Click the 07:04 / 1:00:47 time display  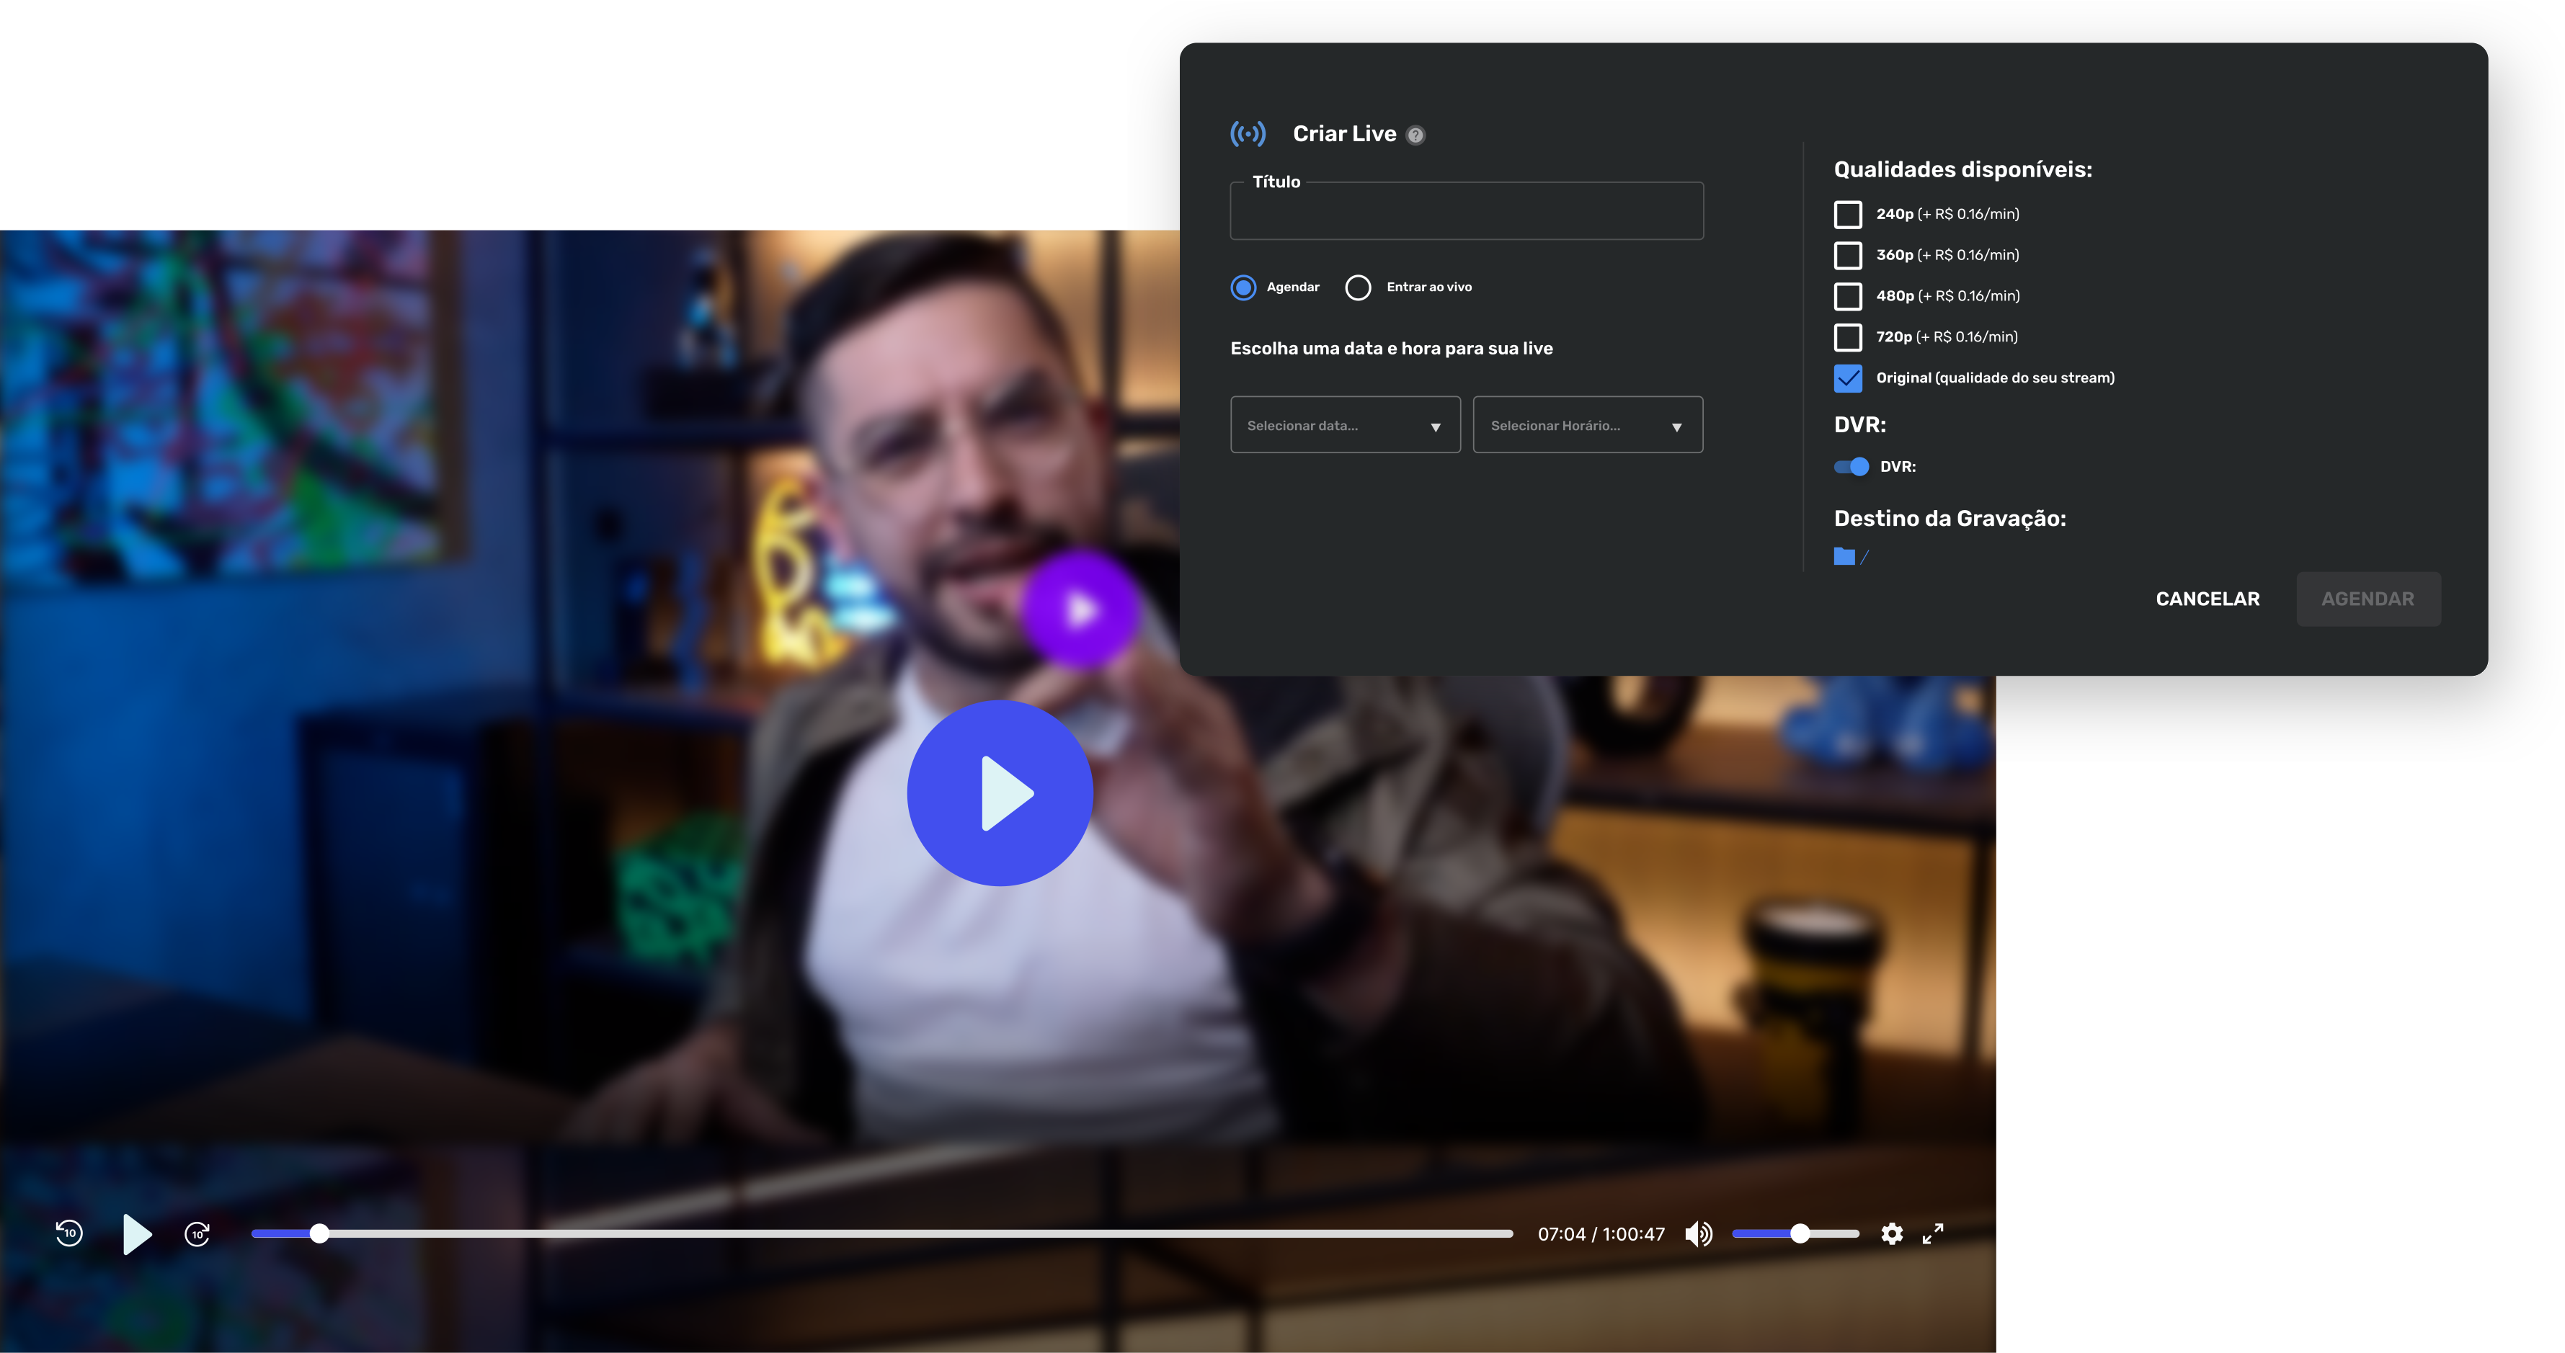click(x=1601, y=1235)
